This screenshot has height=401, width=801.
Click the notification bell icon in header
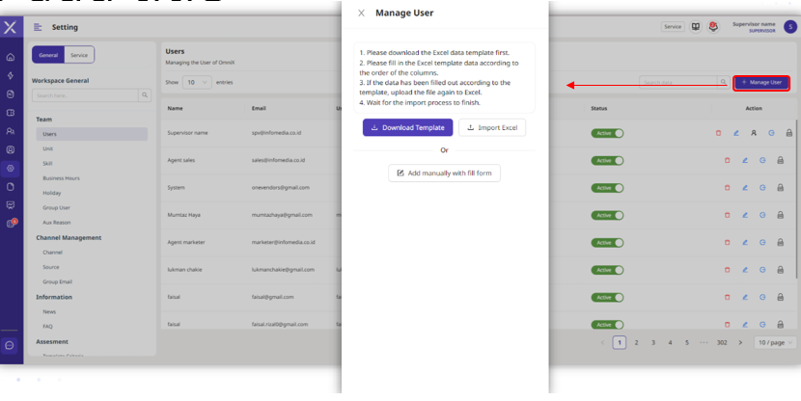(x=713, y=27)
